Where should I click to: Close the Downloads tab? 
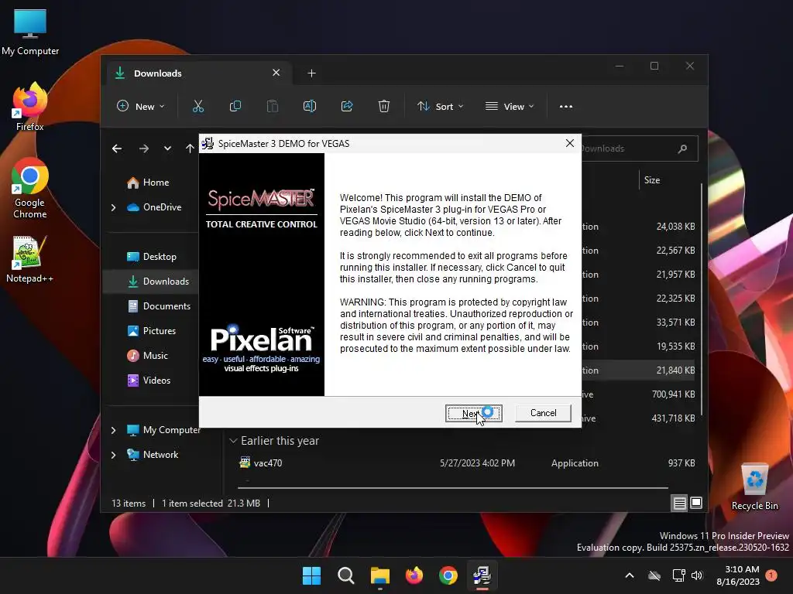276,73
